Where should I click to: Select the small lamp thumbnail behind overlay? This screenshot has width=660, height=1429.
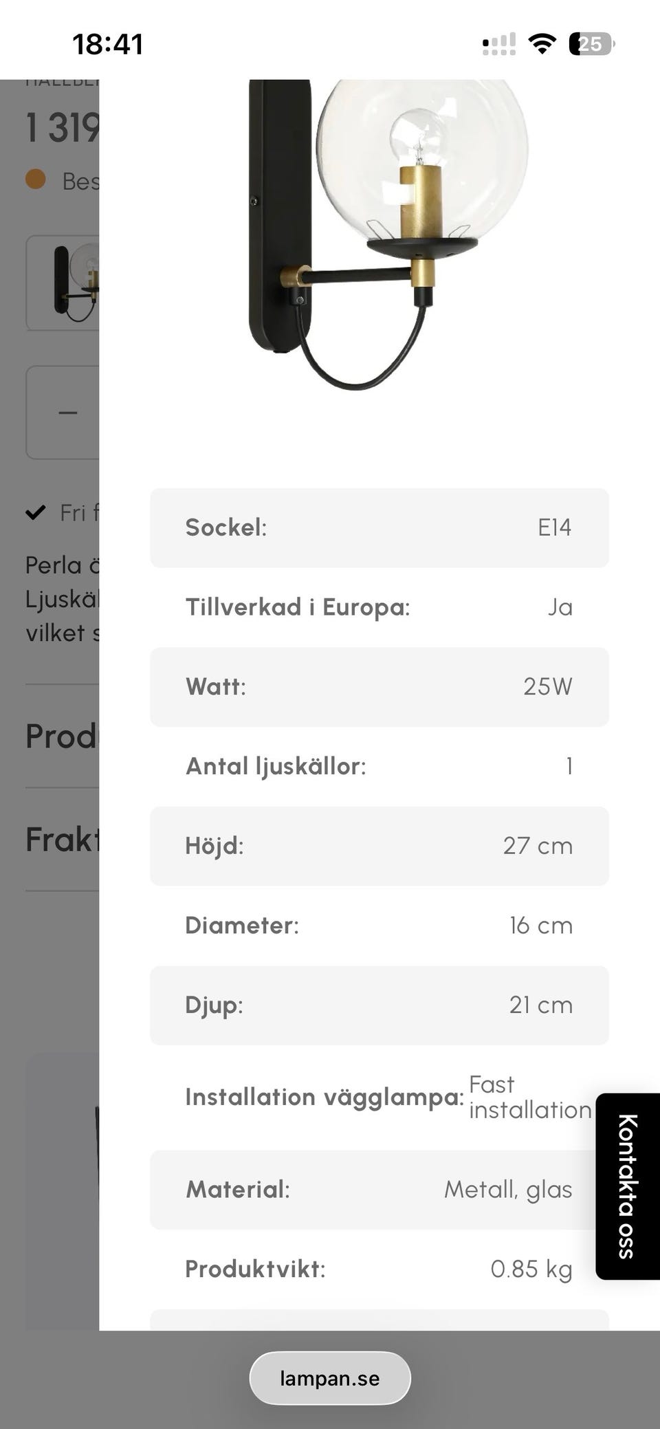tap(63, 283)
